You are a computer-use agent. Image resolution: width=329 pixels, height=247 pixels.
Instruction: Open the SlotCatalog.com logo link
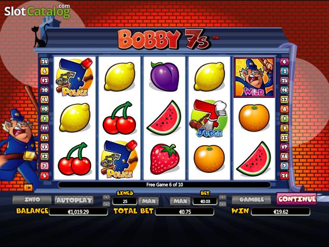(x=37, y=11)
